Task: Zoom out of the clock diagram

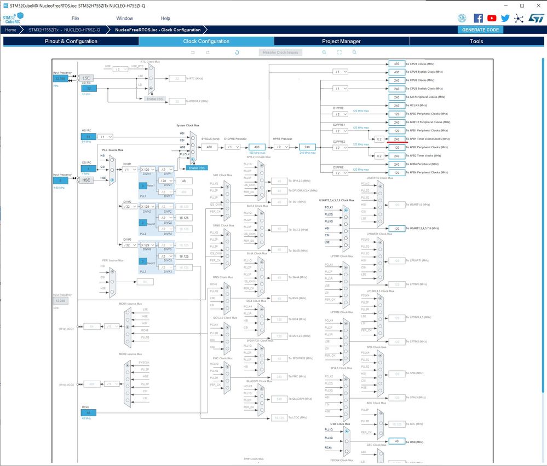Action: point(354,53)
